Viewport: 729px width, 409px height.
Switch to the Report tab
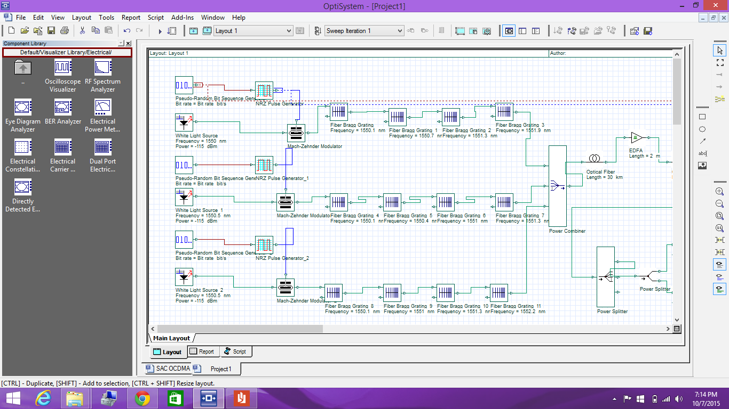pos(203,351)
